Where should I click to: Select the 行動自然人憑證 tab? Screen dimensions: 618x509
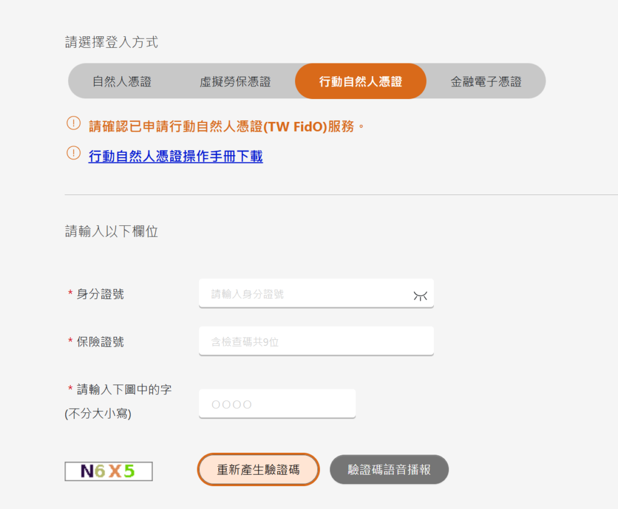coord(360,80)
